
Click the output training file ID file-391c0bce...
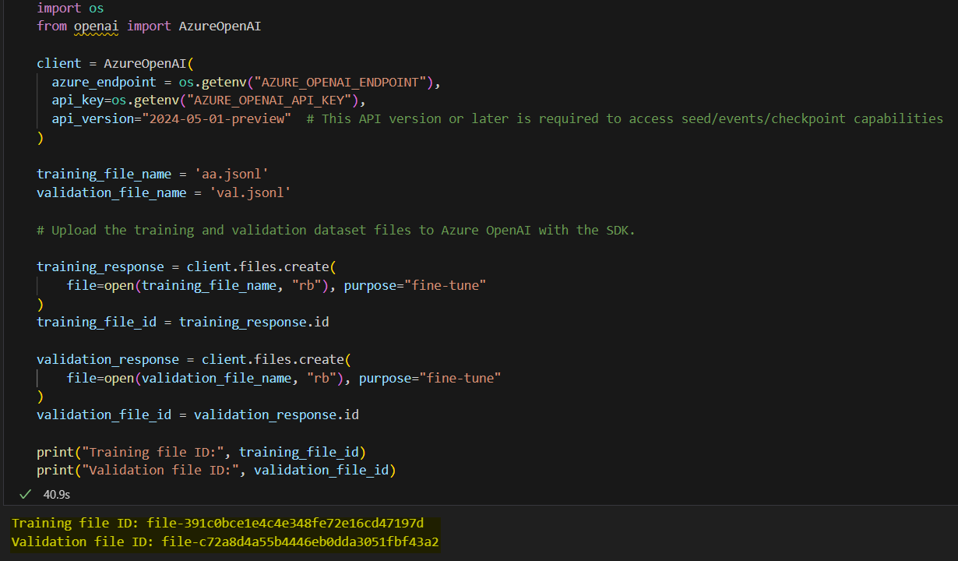284,524
